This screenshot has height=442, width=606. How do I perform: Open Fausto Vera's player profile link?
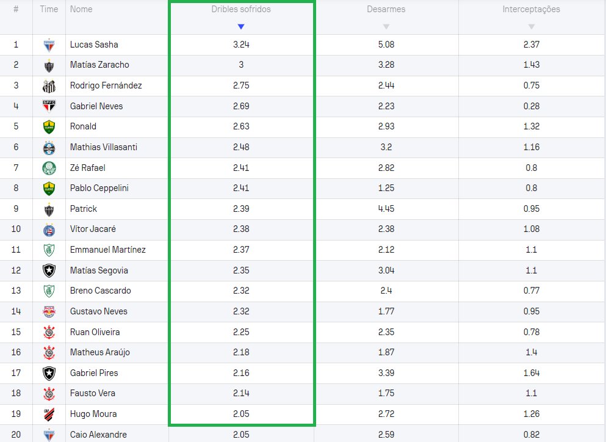[92, 393]
